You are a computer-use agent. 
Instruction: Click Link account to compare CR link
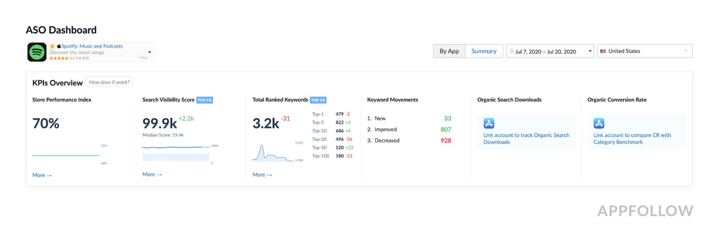(632, 138)
